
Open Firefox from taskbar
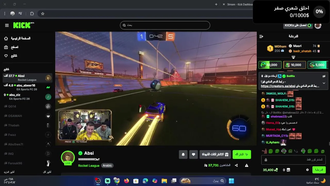tap(126, 181)
